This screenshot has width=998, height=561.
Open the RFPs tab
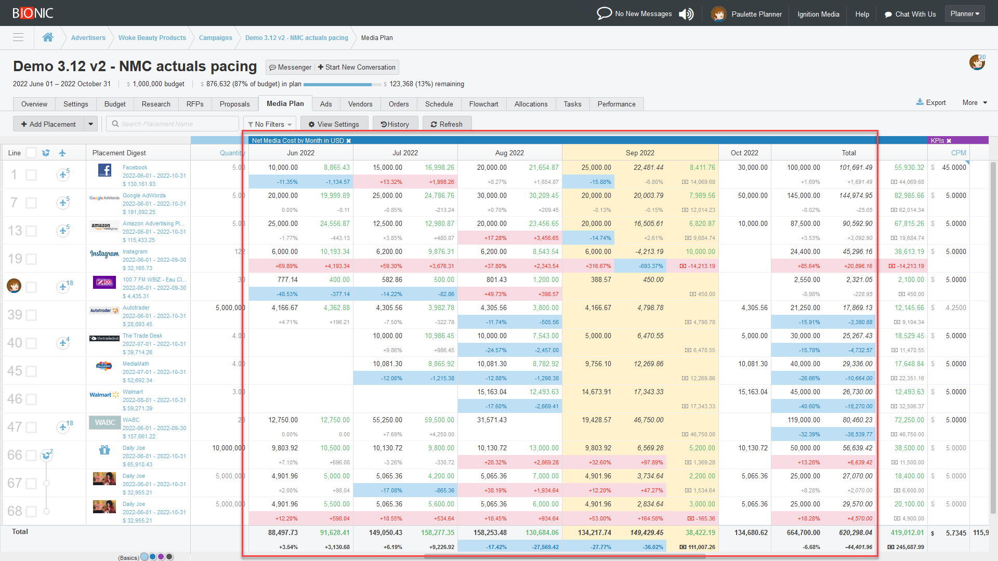(x=195, y=104)
